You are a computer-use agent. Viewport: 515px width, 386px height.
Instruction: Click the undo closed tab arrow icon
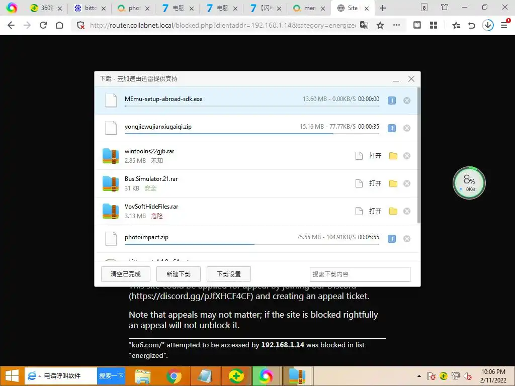coord(472,25)
